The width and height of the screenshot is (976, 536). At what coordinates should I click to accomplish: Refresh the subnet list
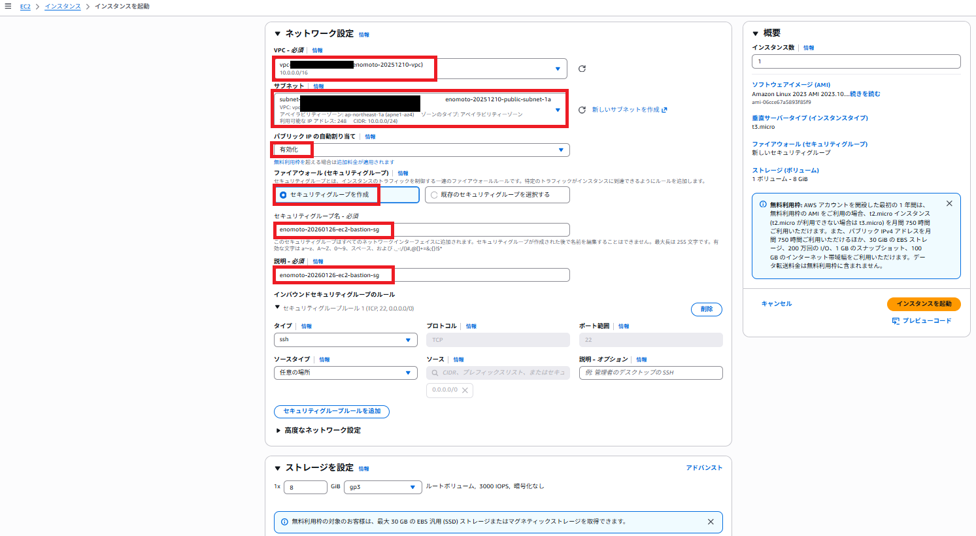582,110
